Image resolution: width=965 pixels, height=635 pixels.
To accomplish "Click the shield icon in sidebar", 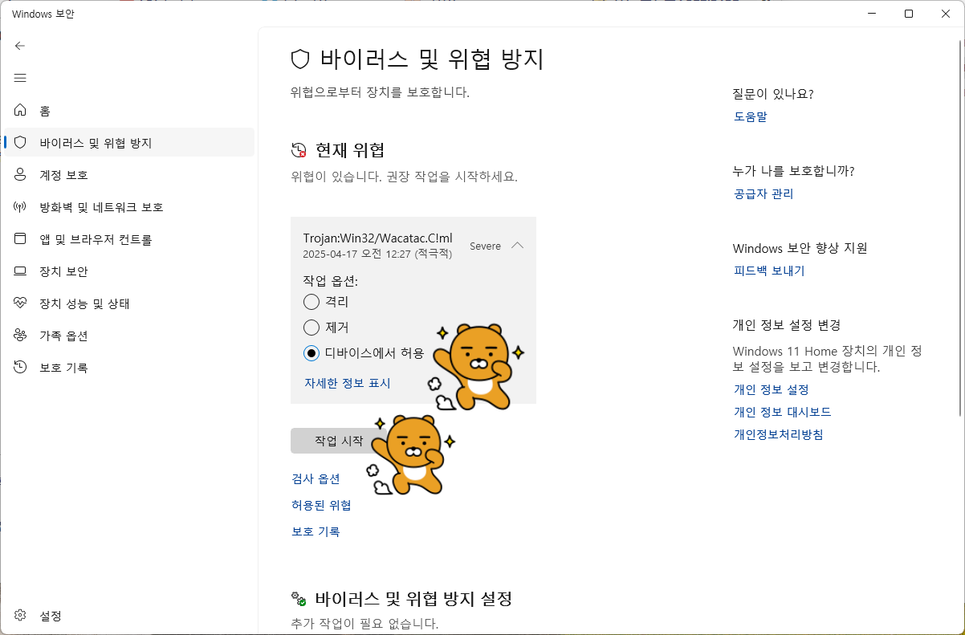I will point(20,142).
